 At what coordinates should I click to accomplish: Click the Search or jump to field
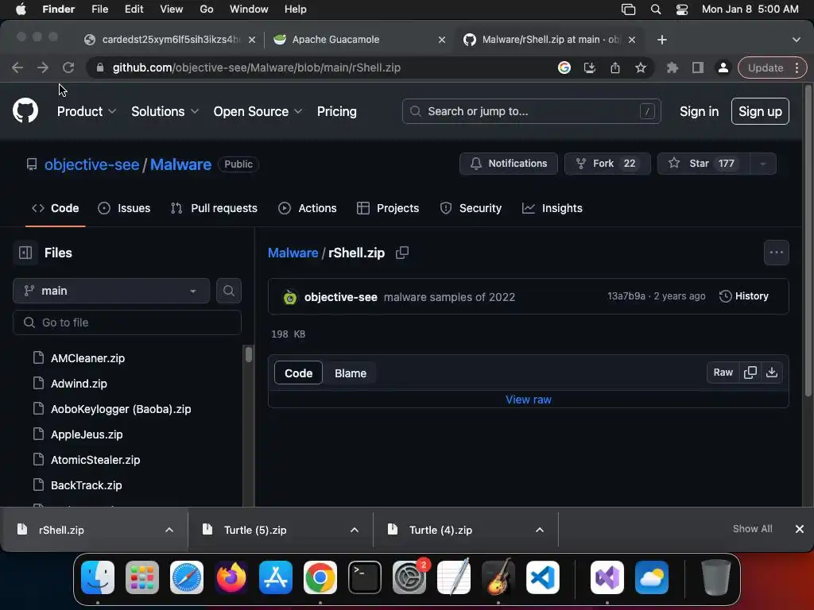[531, 111]
